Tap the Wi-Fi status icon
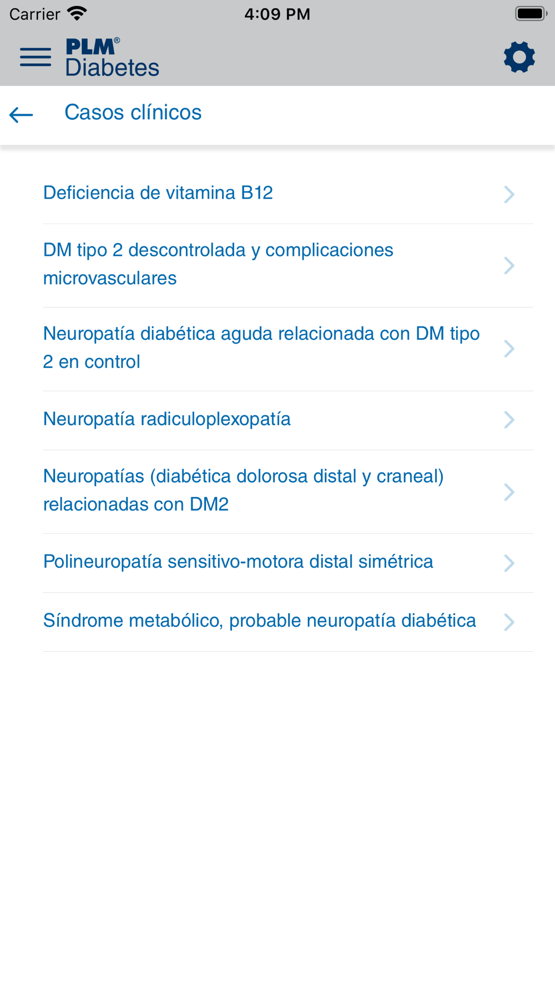 [x=77, y=13]
